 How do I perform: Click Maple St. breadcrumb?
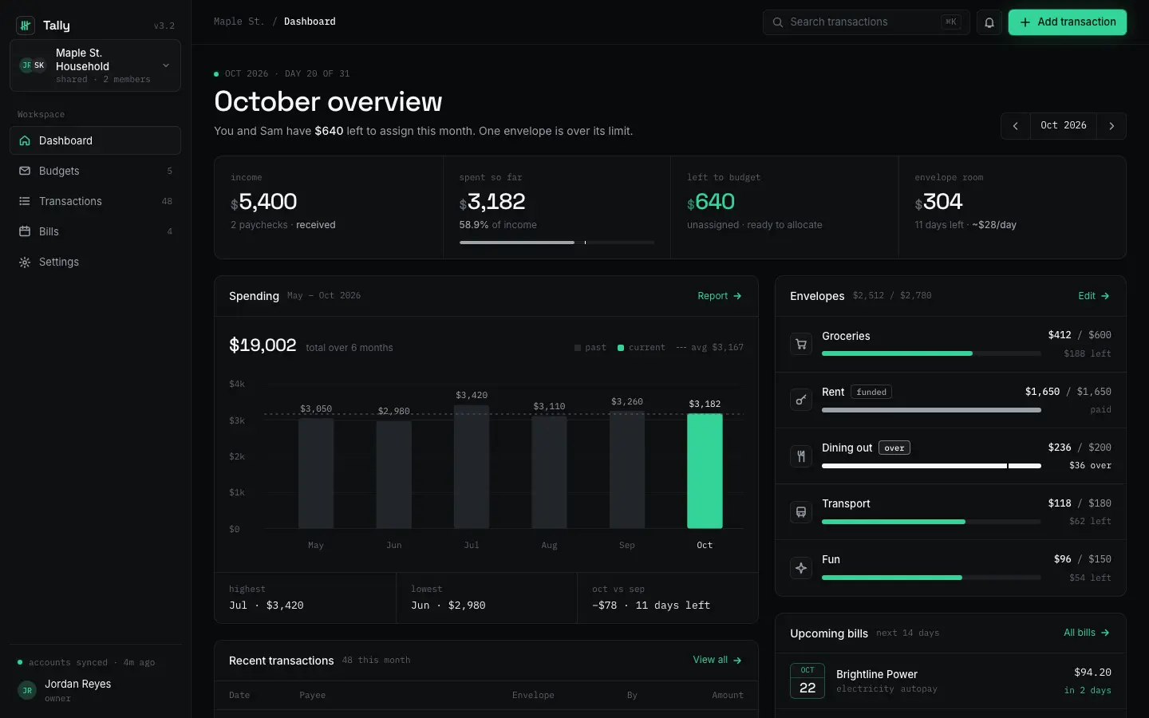click(239, 22)
